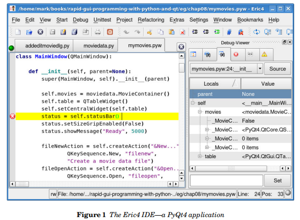Click the Uncomment (crossed hash) icon
300x220 pixels.
click(241, 32)
